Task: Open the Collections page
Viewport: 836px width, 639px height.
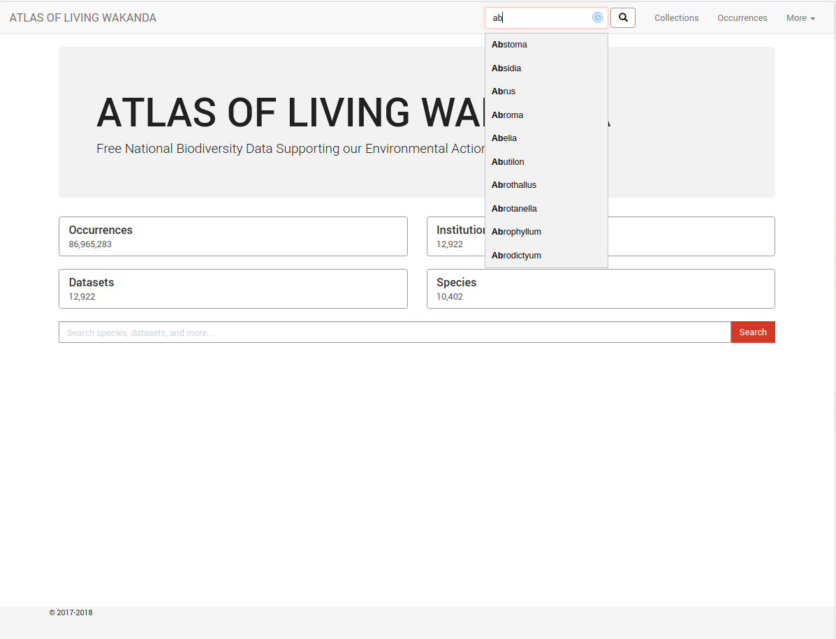Action: [x=676, y=17]
